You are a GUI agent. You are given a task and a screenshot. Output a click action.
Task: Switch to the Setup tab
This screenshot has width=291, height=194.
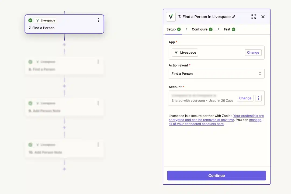174,29
